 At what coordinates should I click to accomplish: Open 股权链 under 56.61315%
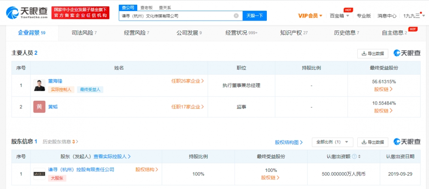tap(384, 89)
